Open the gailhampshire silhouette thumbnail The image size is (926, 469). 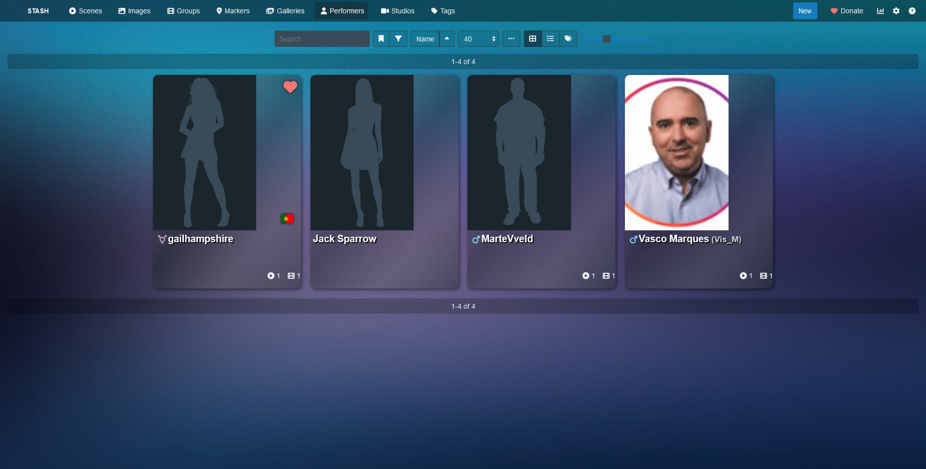(204, 152)
